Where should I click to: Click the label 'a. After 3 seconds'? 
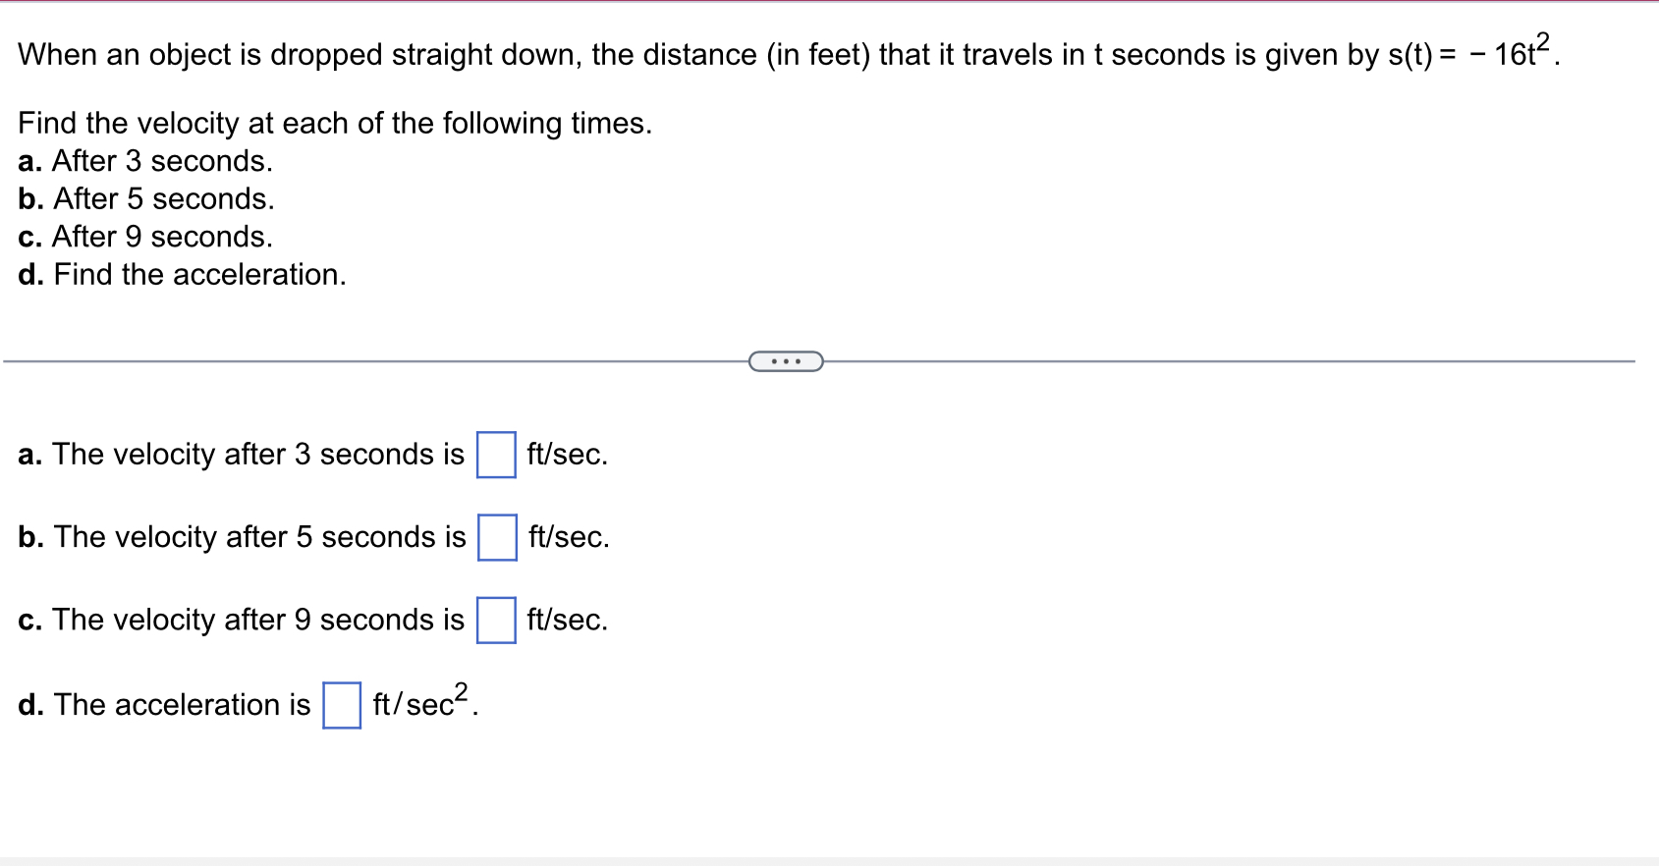[x=145, y=161]
